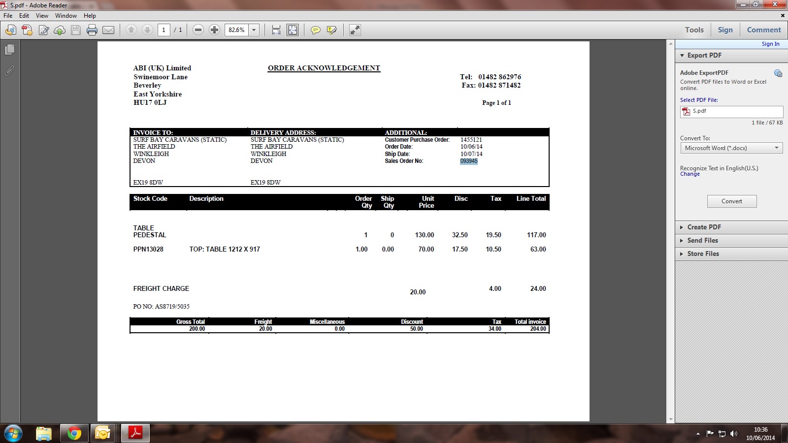Screen dimensions: 788x443
Task: Open the Outlook mail taskbar icon
Action: pos(103,433)
